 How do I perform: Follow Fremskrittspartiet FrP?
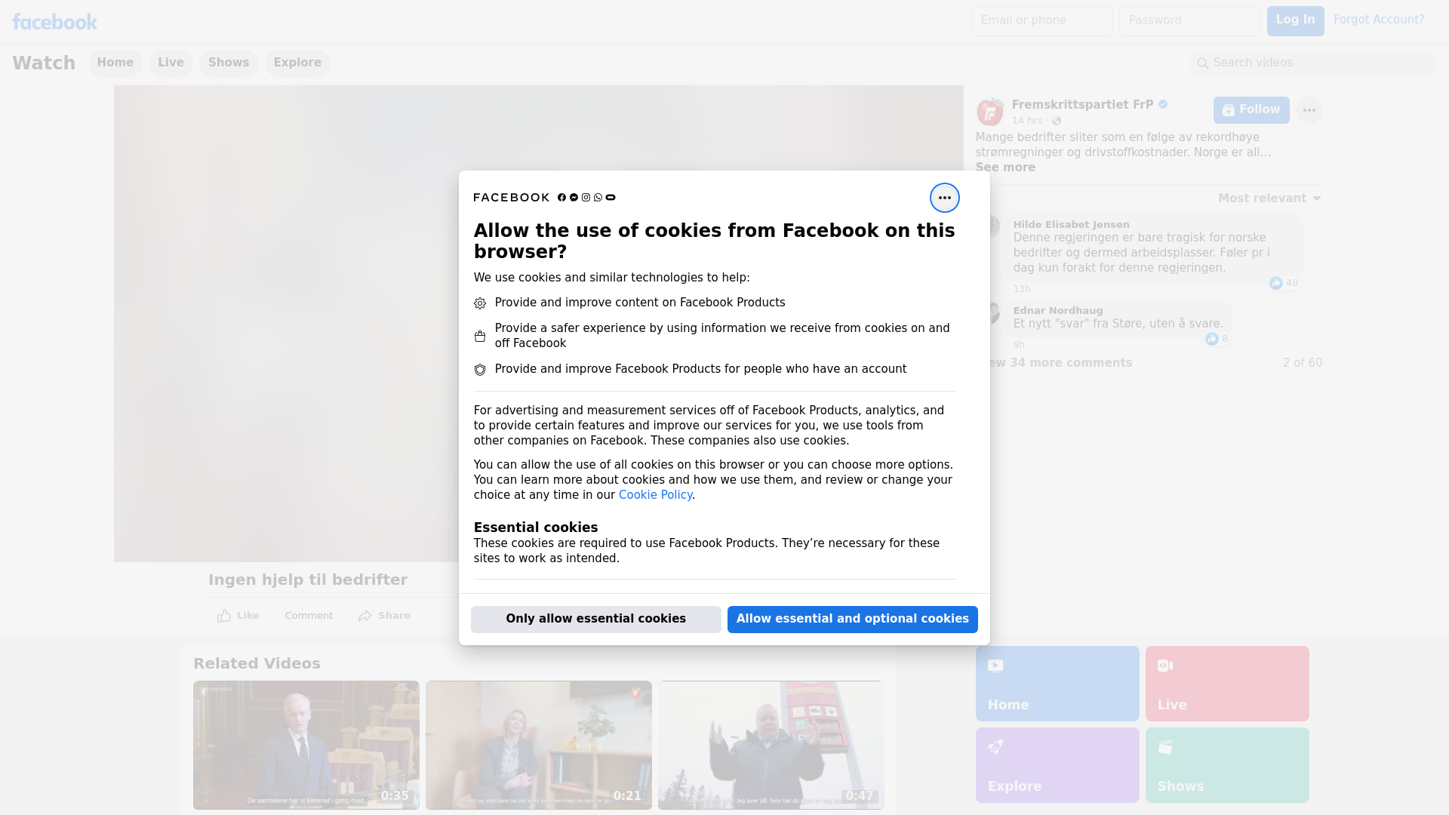(x=1251, y=110)
